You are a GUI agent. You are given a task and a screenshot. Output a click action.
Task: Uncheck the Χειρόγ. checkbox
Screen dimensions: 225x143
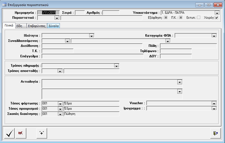point(217,18)
